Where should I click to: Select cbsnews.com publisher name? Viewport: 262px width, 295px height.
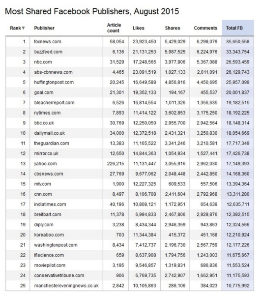49,174
